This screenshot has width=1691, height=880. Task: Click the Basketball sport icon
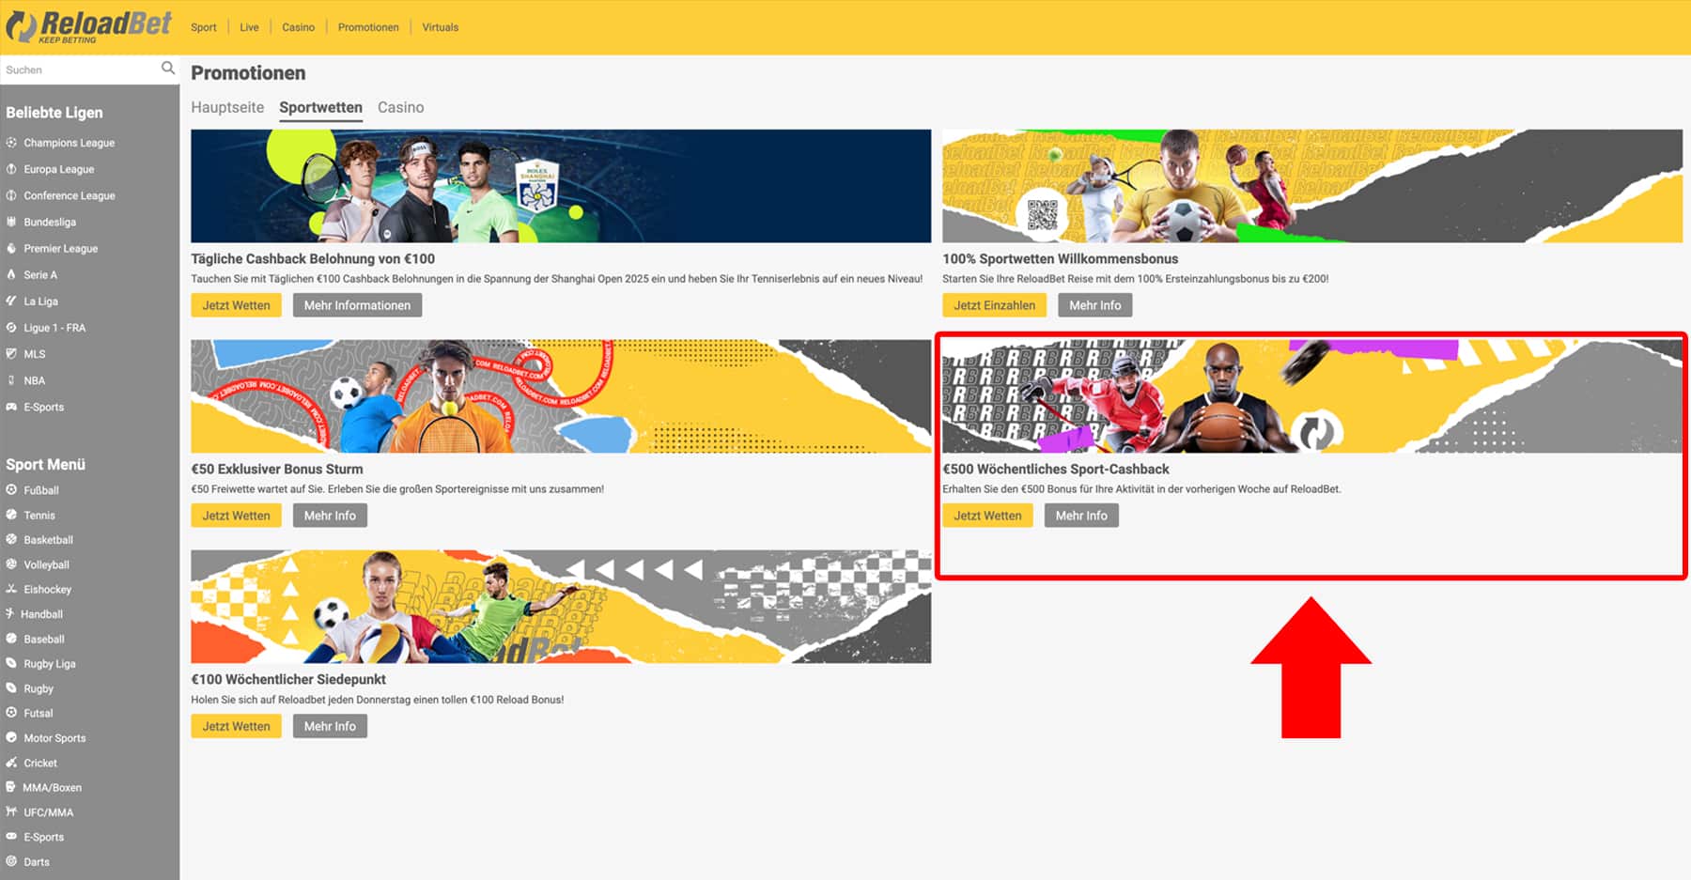coord(11,540)
